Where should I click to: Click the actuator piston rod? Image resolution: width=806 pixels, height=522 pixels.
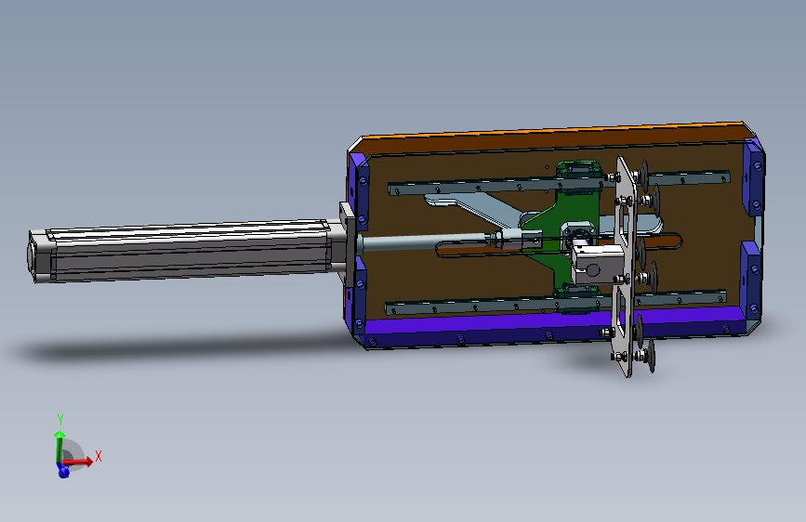(x=424, y=241)
